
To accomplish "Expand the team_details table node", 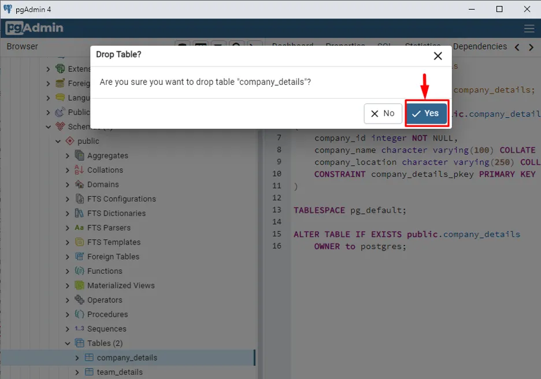I will pyautogui.click(x=77, y=372).
